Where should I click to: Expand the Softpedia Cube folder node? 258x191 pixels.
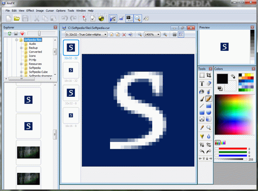[21, 72]
